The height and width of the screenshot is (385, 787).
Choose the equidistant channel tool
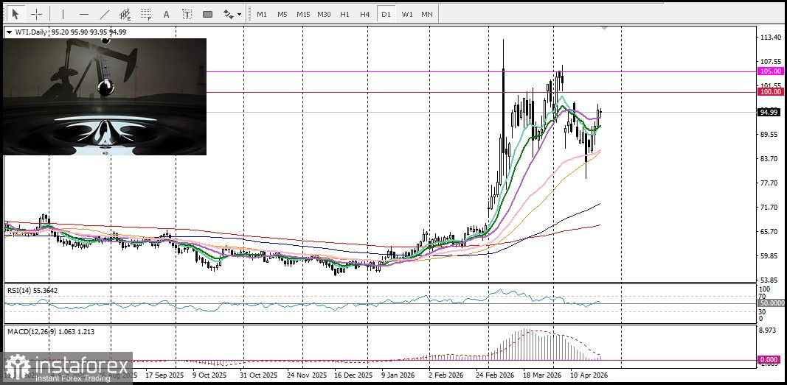click(125, 14)
